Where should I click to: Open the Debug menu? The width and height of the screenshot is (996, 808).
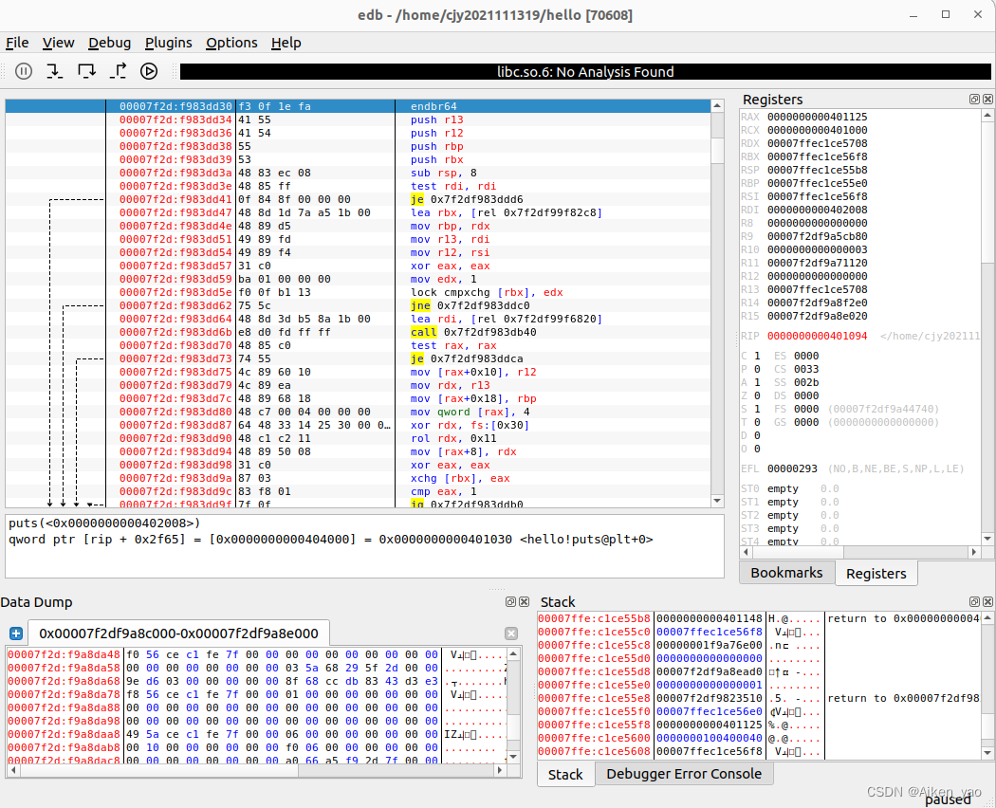(109, 43)
